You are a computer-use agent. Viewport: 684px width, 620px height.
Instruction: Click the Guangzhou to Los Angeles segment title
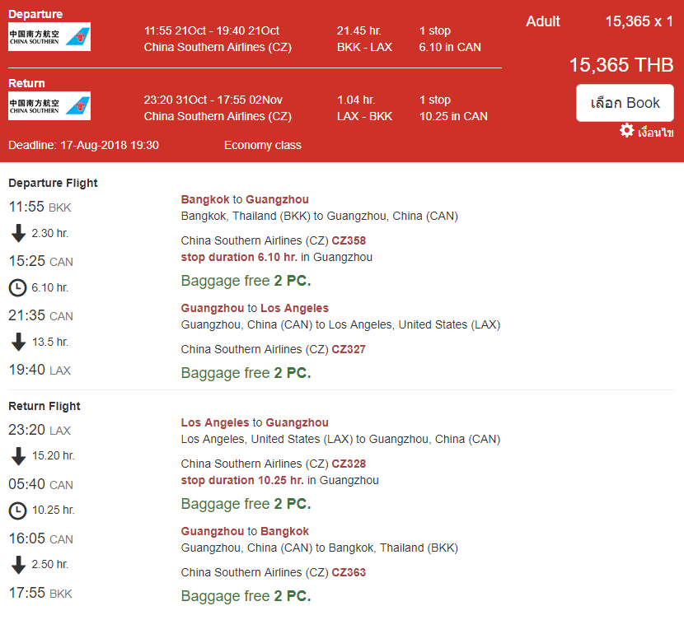coord(255,308)
